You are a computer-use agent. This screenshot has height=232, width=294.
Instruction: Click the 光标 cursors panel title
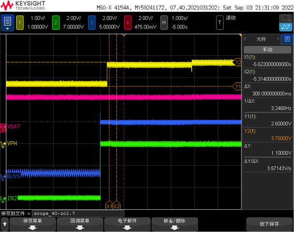(x=261, y=39)
